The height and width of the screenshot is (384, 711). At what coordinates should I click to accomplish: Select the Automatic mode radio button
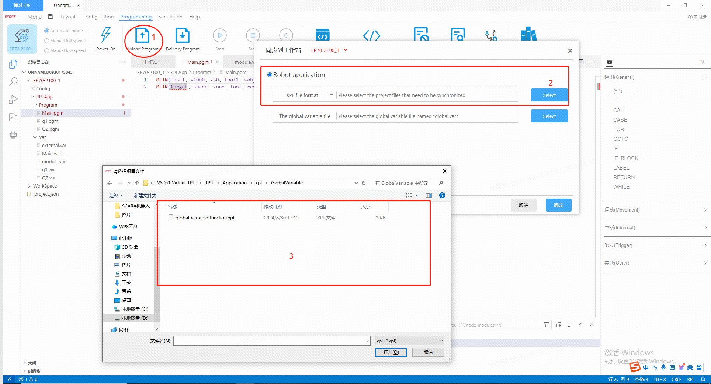click(47, 31)
